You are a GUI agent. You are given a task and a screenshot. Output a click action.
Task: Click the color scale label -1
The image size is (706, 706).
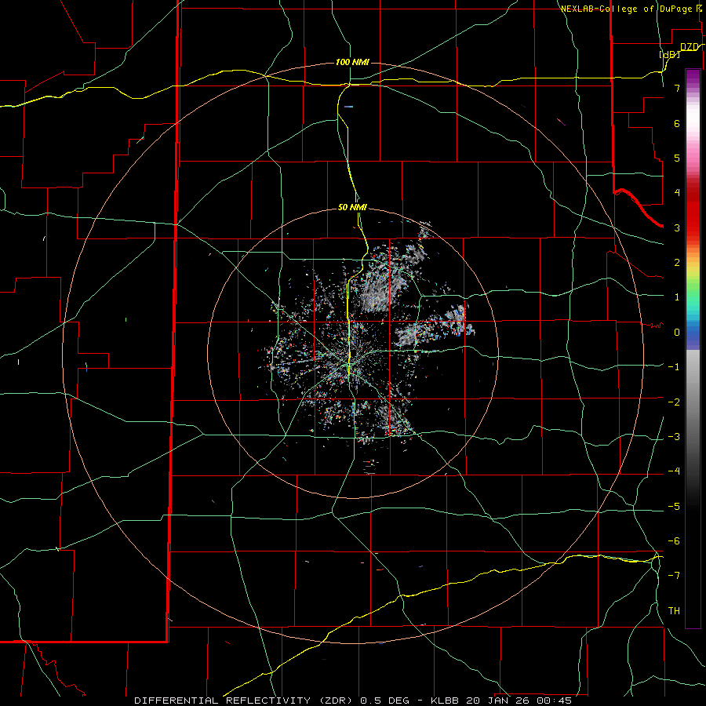(674, 367)
